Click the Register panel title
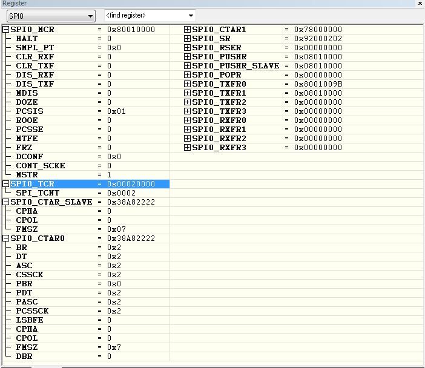Image resolution: width=425 pixels, height=368 pixels. pos(15,3)
